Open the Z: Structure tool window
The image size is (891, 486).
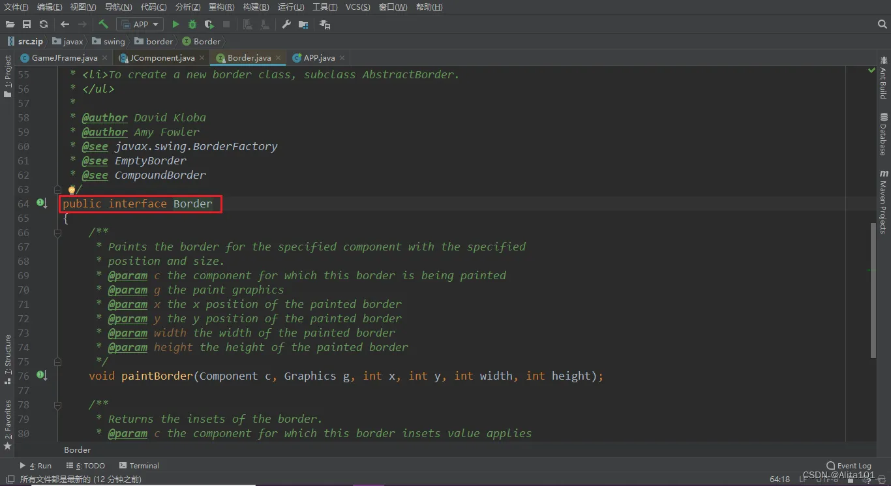pos(8,359)
